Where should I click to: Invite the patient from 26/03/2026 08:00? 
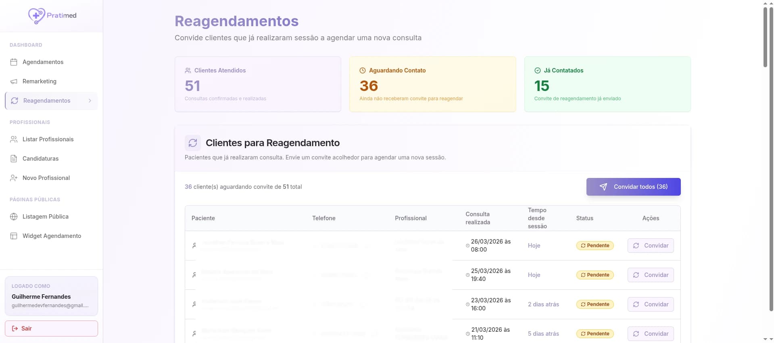click(651, 246)
